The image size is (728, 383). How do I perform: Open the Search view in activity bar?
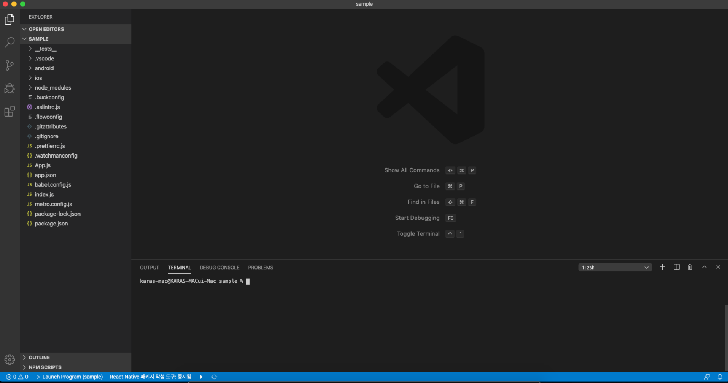pyautogui.click(x=10, y=42)
